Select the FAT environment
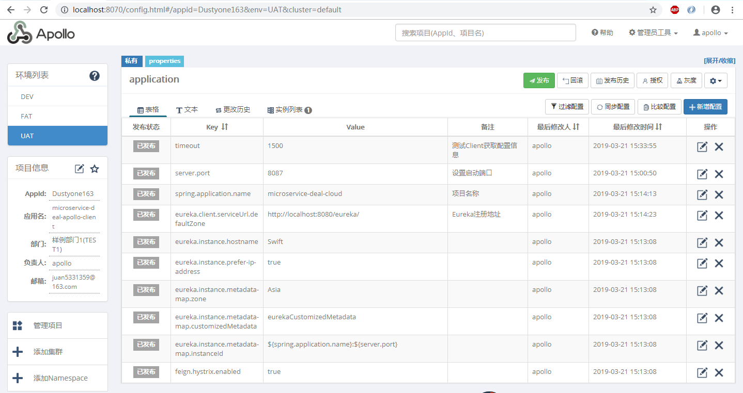This screenshot has height=393, width=743. point(57,116)
